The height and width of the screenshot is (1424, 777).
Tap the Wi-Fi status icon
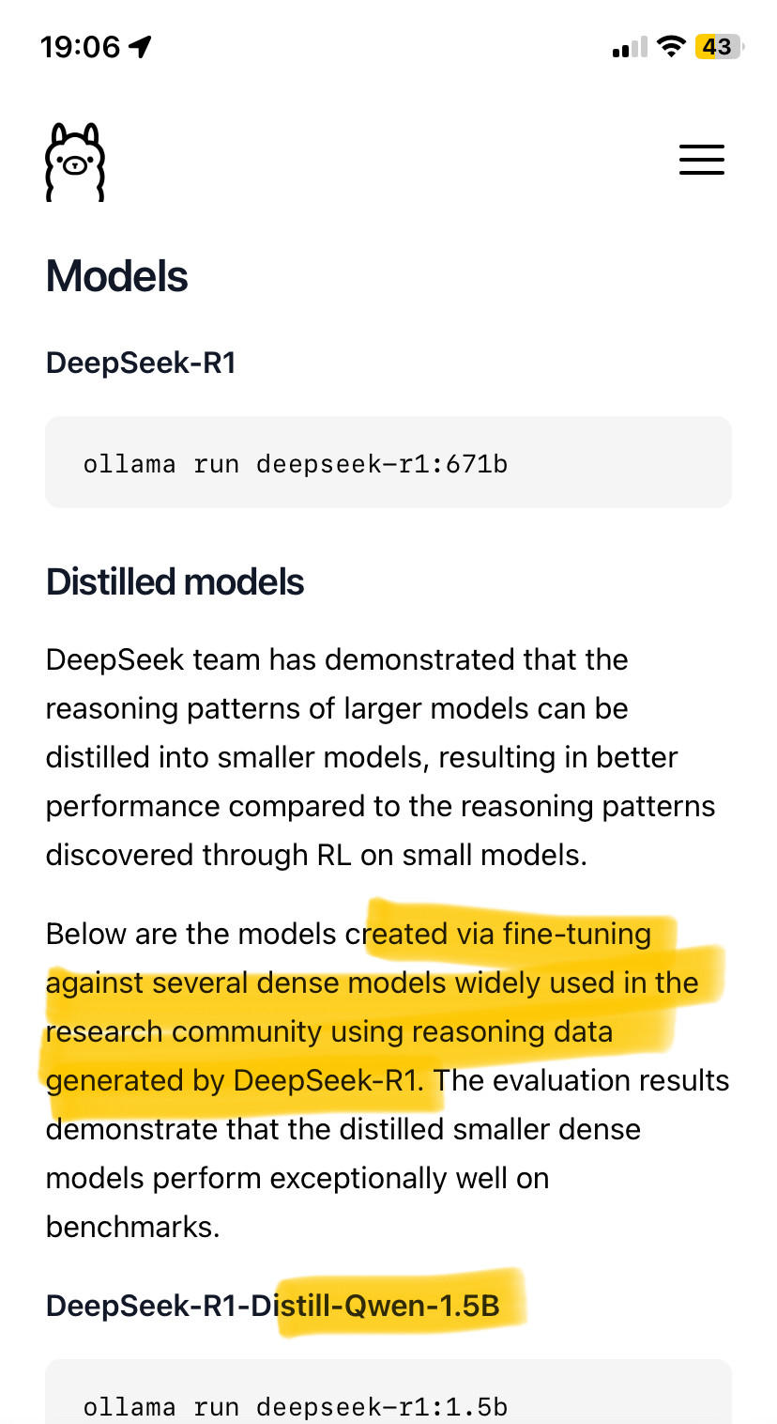(x=670, y=46)
